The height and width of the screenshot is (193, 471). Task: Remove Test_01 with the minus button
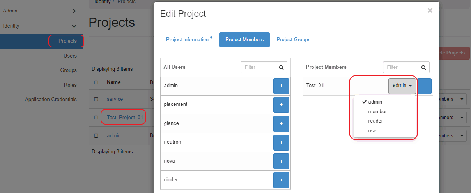coord(424,86)
